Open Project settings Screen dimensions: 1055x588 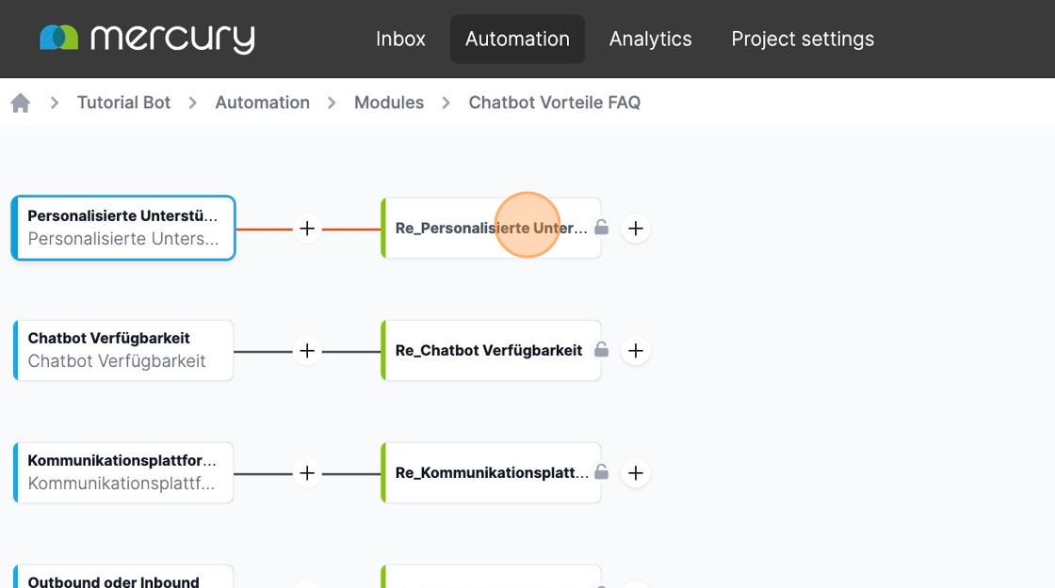(803, 40)
